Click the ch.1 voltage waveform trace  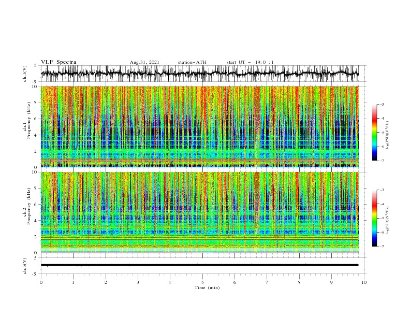click(x=199, y=74)
